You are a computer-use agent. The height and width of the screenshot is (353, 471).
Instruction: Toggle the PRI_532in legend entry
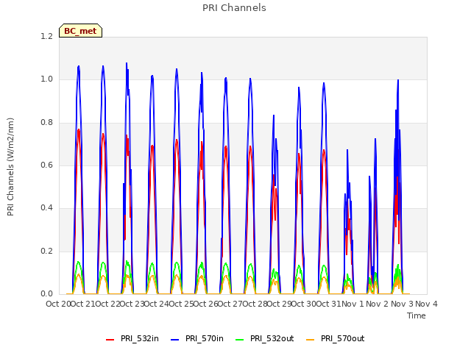click(132, 338)
